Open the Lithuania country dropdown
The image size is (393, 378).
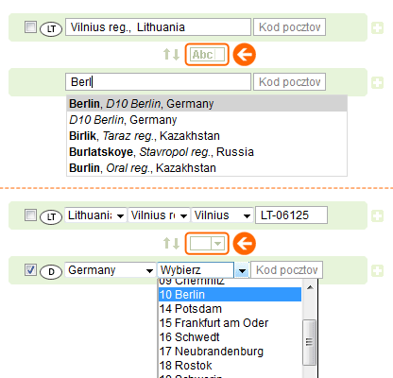point(95,215)
